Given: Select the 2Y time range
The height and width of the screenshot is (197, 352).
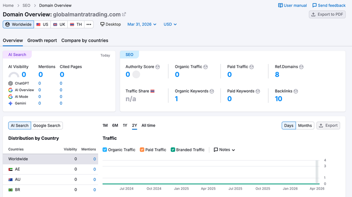Looking at the screenshot, I should (135, 125).
